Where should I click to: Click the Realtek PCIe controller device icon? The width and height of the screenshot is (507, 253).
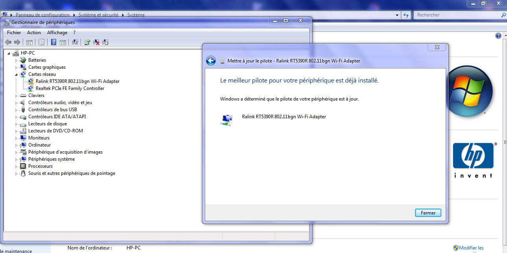click(31, 88)
